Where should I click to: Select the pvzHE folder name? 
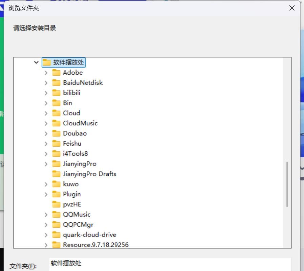coord(72,204)
